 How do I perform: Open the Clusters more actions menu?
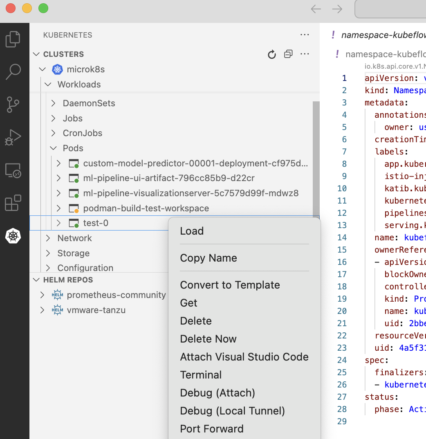click(x=305, y=54)
